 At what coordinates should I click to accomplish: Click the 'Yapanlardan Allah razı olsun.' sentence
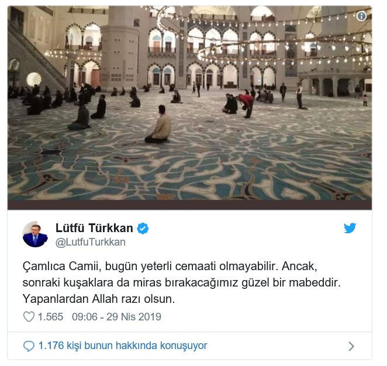tap(99, 299)
